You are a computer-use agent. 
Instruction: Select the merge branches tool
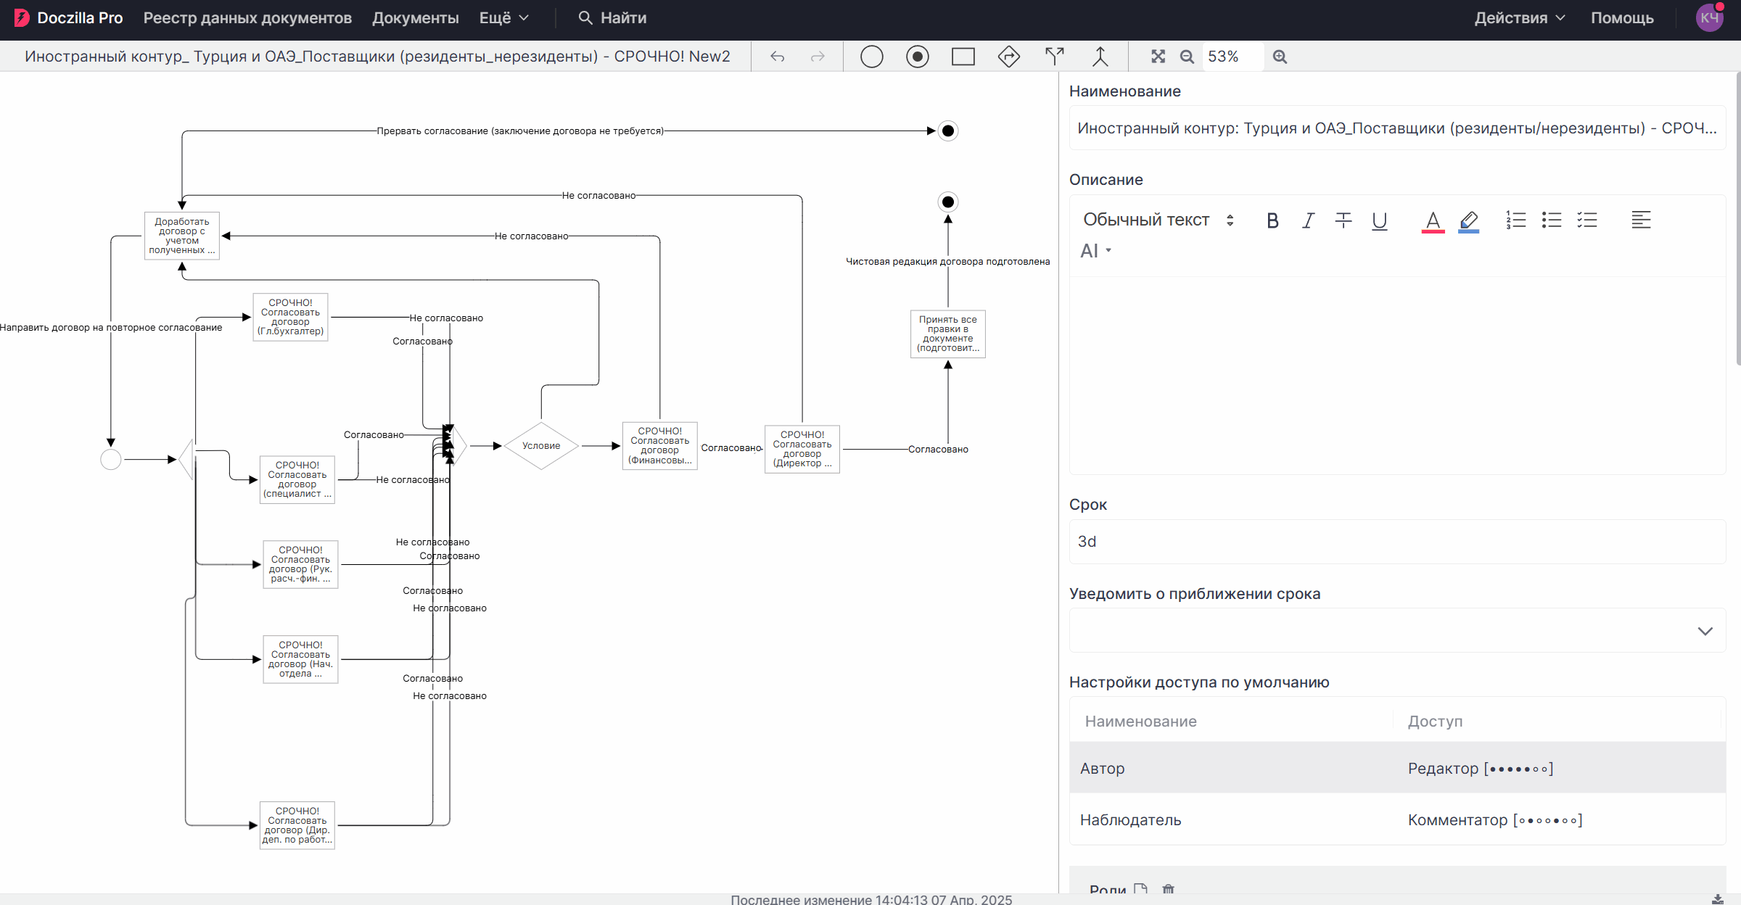(1100, 57)
